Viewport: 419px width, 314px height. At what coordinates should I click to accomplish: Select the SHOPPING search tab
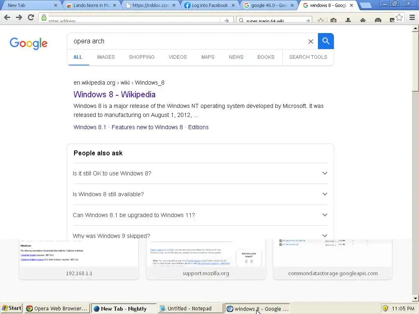coord(142,57)
